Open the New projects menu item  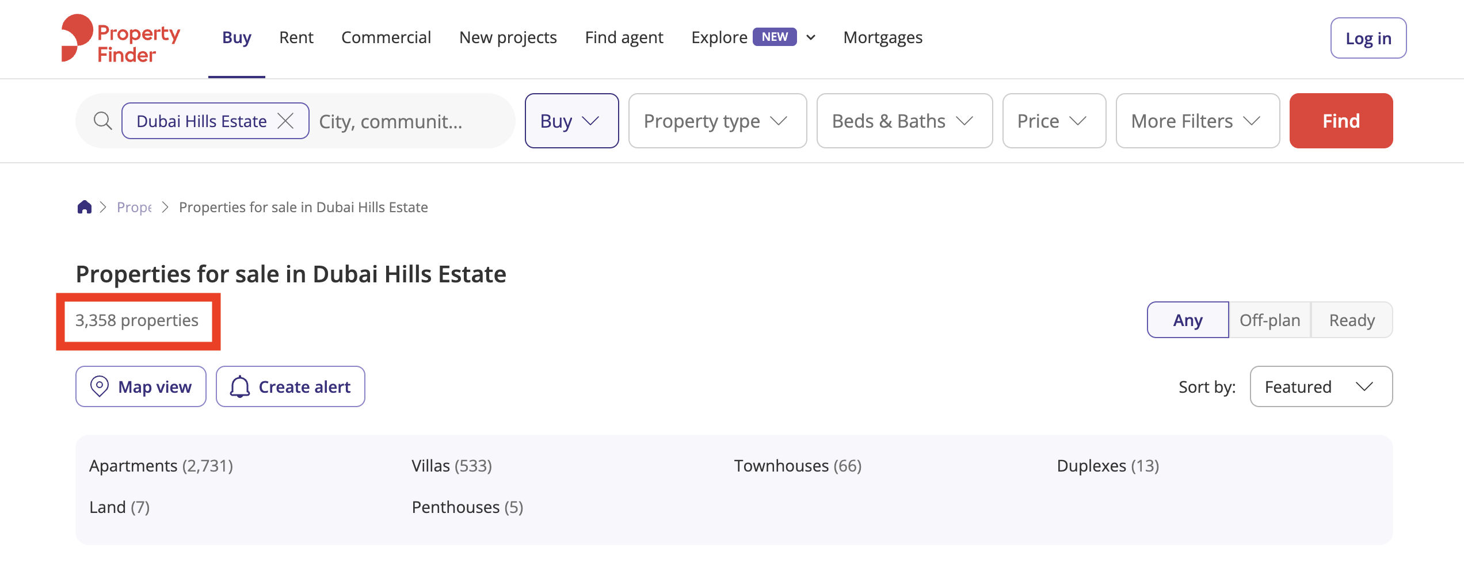(508, 38)
